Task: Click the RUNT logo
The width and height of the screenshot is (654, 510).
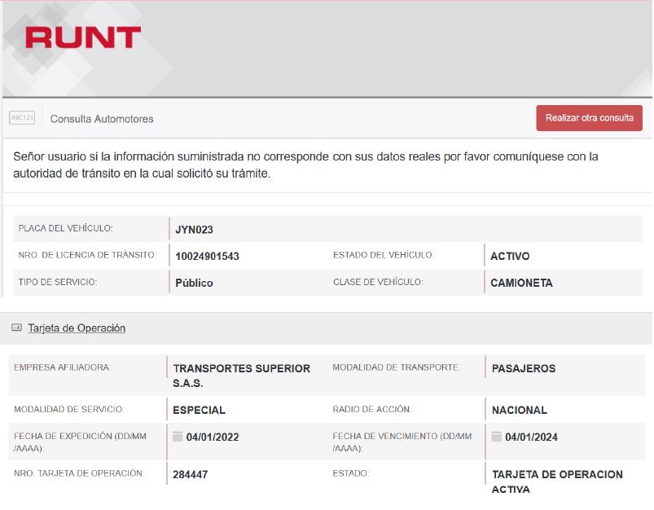Action: (82, 37)
